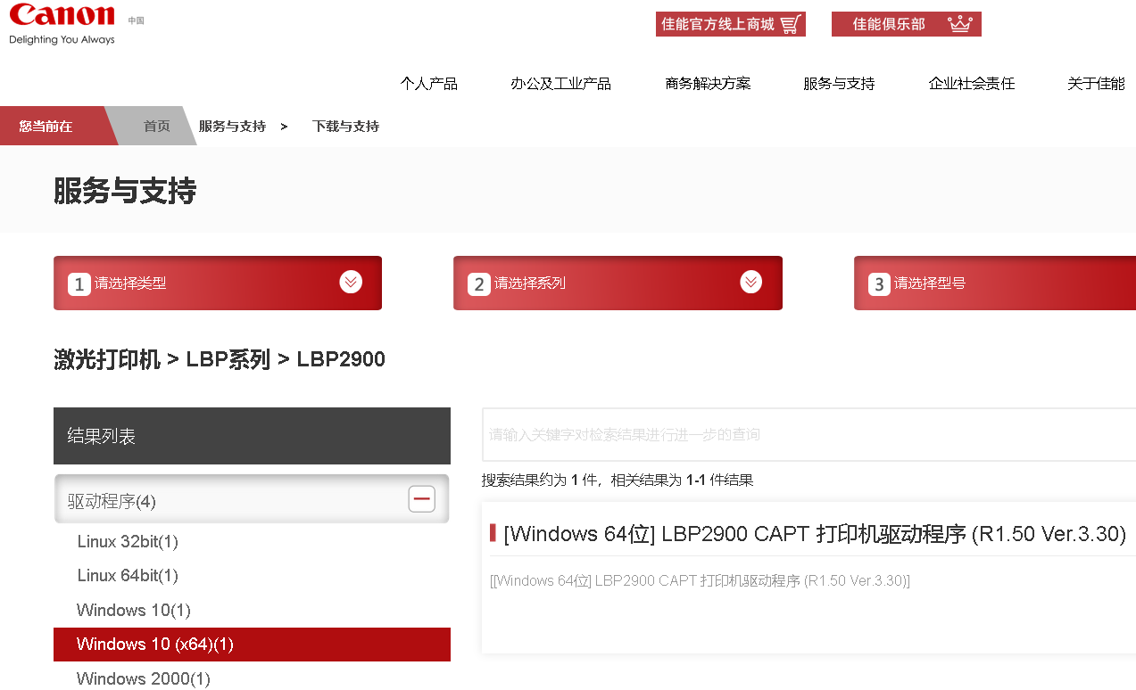
Task: Open the 个人产品 navigation menu
Action: 428,83
